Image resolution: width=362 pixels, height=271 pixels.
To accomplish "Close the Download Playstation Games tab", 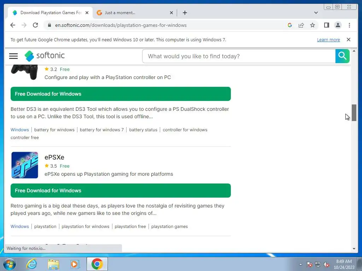I will [87, 13].
